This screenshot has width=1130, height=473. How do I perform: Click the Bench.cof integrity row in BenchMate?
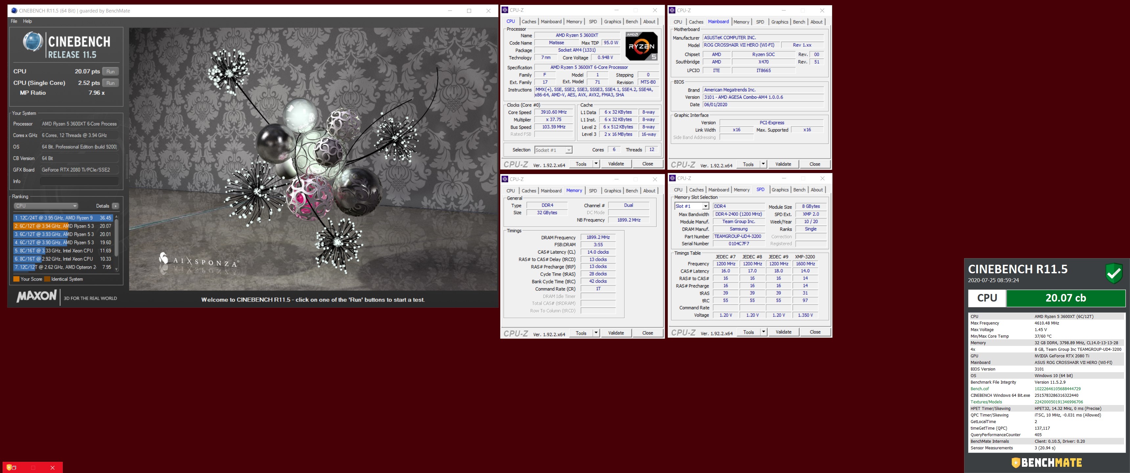coord(1046,389)
